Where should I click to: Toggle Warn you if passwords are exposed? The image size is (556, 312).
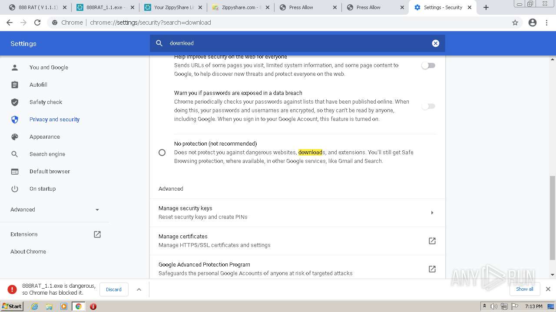tap(428, 106)
